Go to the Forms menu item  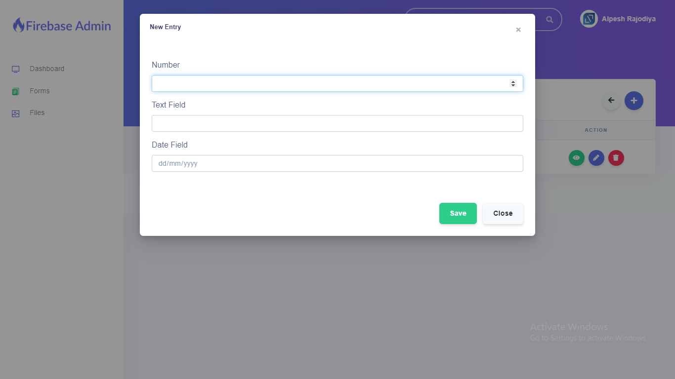click(x=40, y=91)
